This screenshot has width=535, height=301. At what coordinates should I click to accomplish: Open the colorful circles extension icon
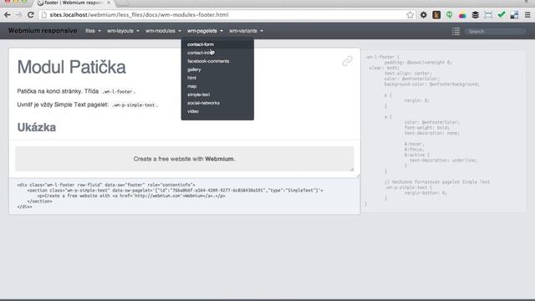tap(462, 15)
